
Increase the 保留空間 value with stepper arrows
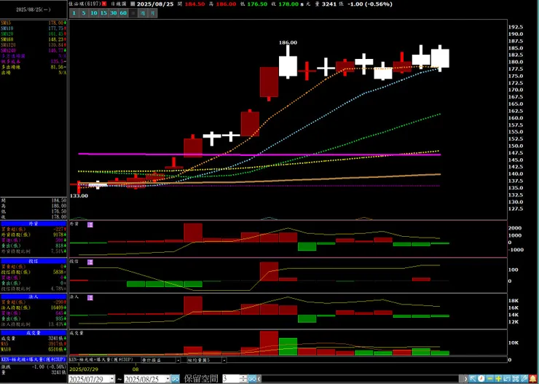click(243, 377)
